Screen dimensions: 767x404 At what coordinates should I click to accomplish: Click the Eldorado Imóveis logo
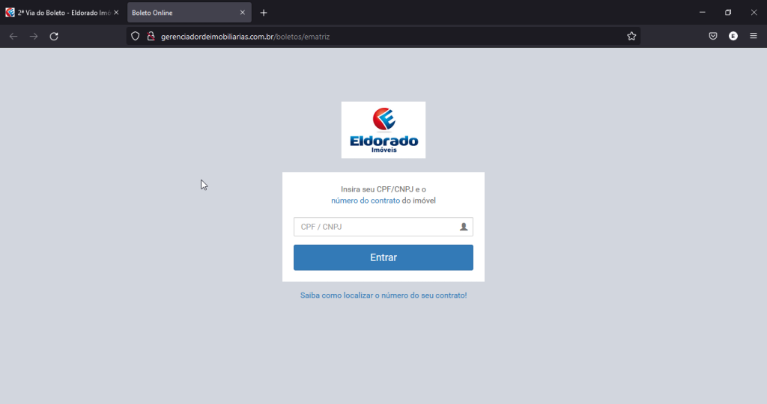pos(383,130)
